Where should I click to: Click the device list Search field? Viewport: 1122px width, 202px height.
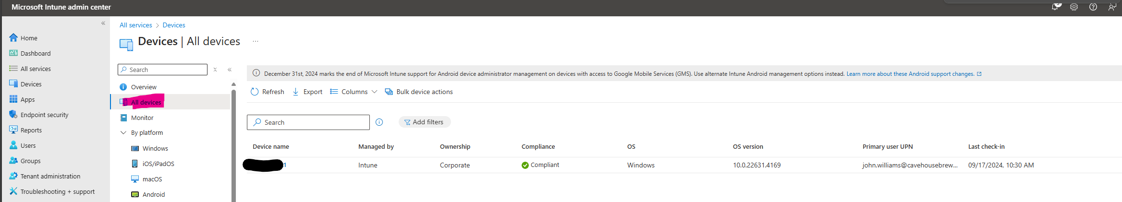308,122
